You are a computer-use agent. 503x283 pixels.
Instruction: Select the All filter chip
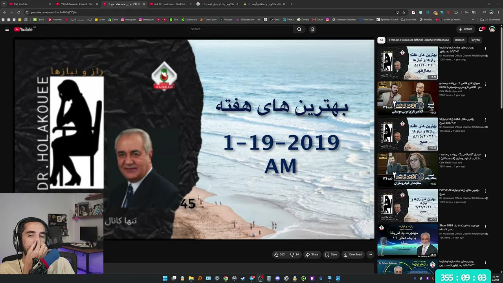381,40
